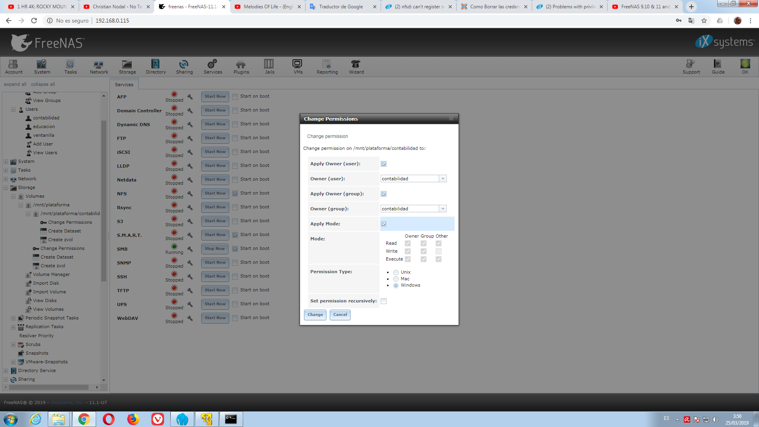This screenshot has height=427, width=759.
Task: Toggle the Apply Mode checkbox
Action: tap(383, 224)
